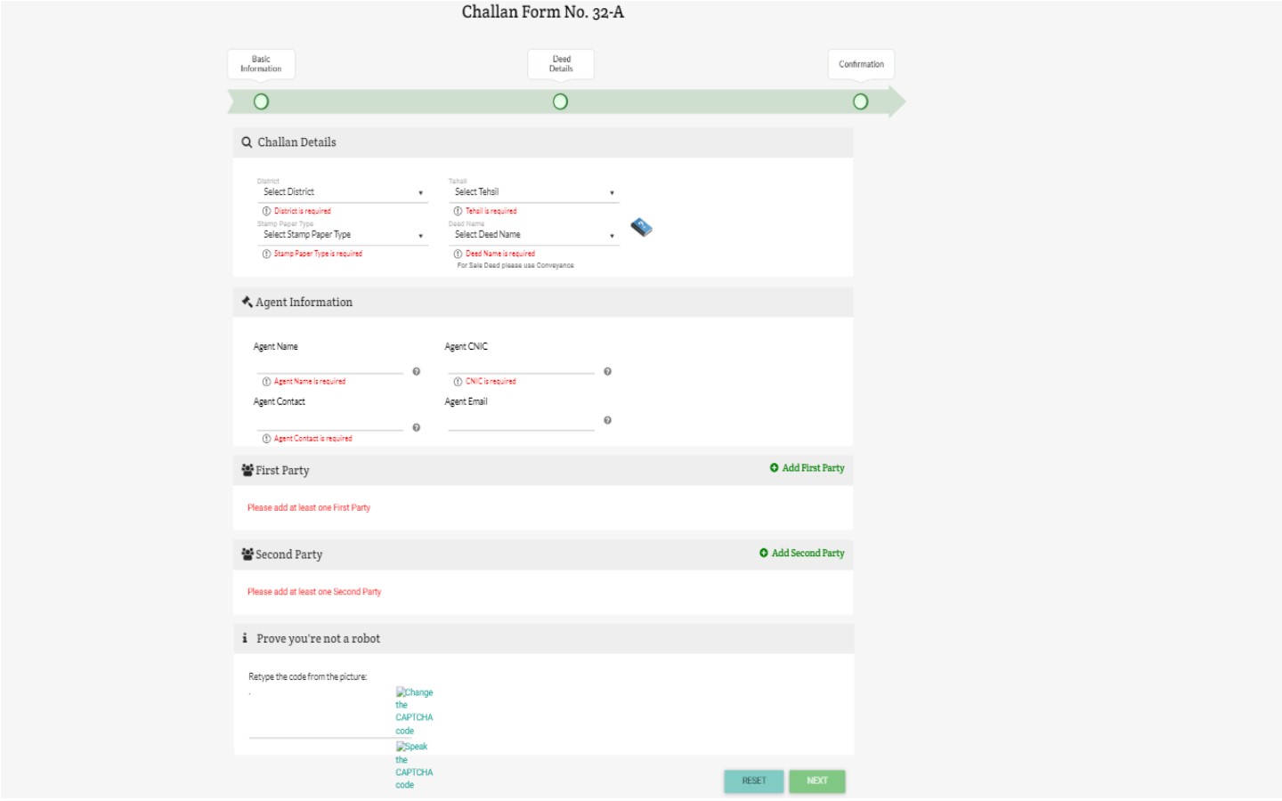Focus the CAPTCHA code input field
1282x801 pixels.
coord(320,728)
